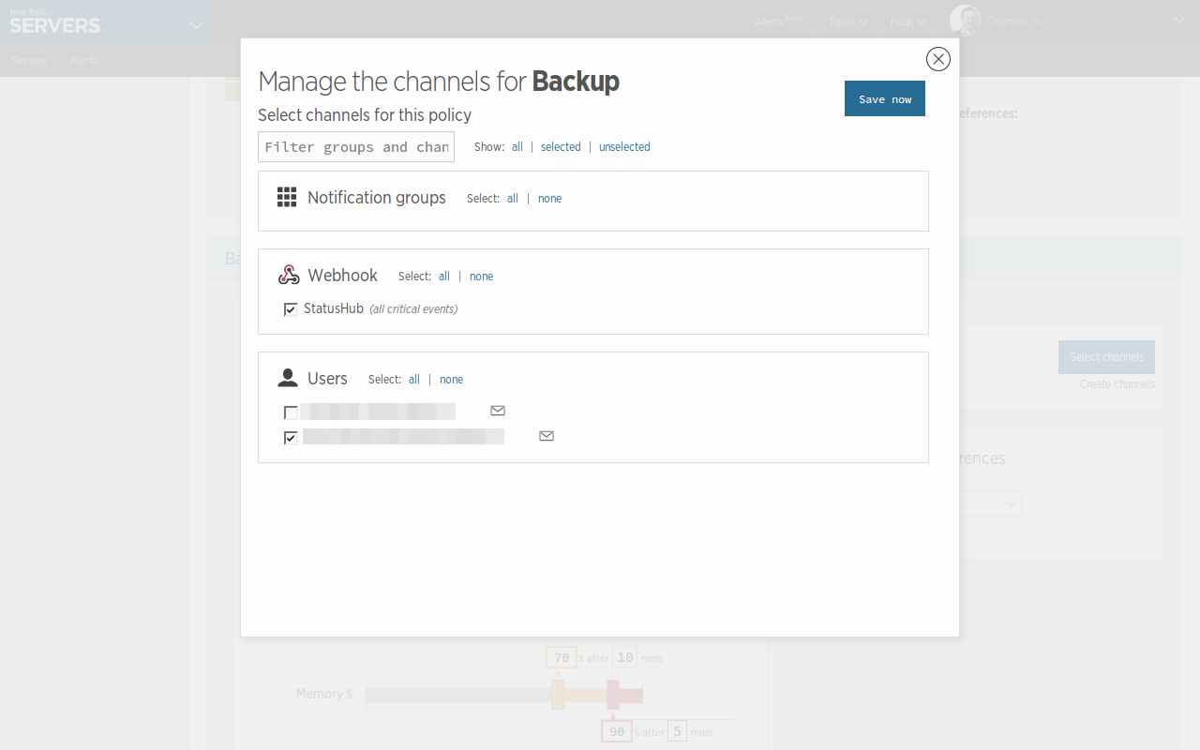This screenshot has width=1200, height=750.
Task: Go to the Servers tab
Action: coord(29,60)
